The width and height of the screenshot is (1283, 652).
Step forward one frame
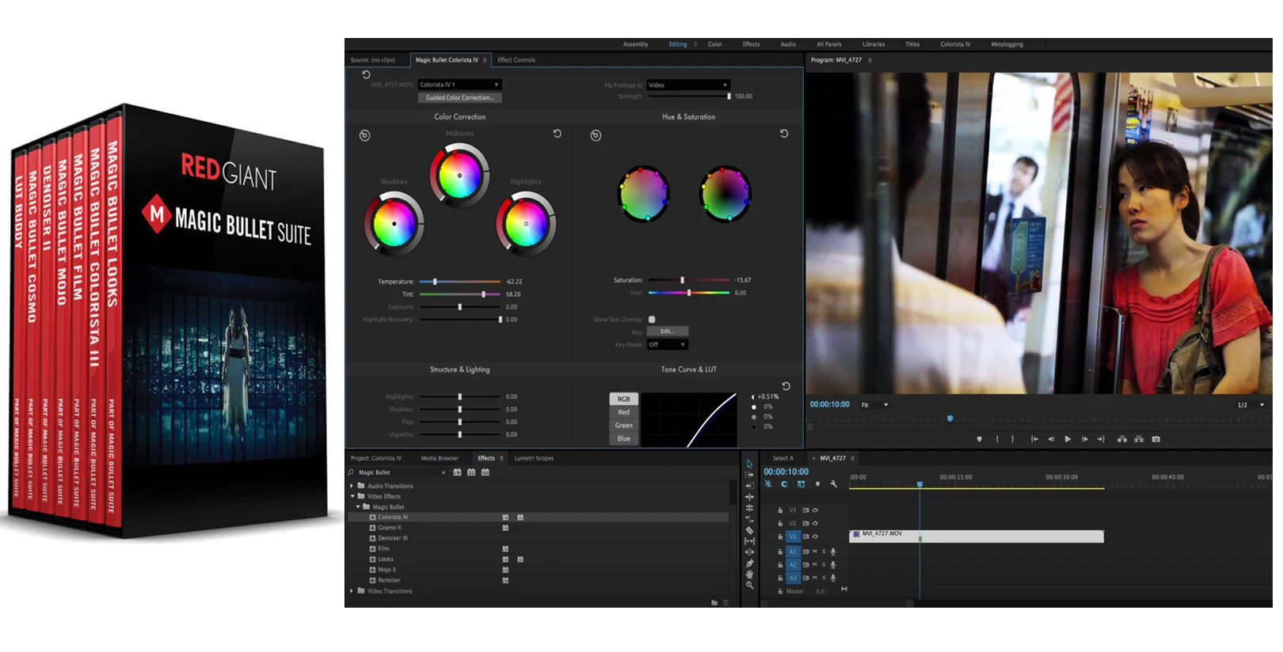(1084, 439)
